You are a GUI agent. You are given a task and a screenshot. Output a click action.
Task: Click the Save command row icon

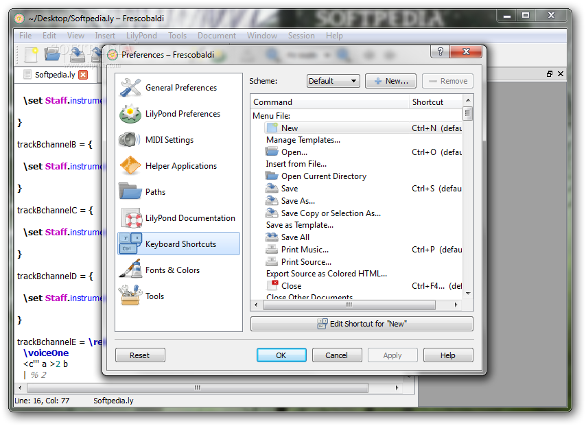pos(272,189)
